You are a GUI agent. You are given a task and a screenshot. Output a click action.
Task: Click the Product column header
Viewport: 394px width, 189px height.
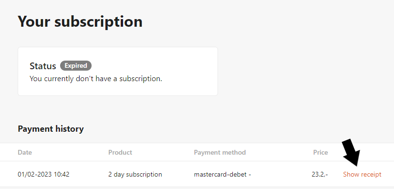120,152
